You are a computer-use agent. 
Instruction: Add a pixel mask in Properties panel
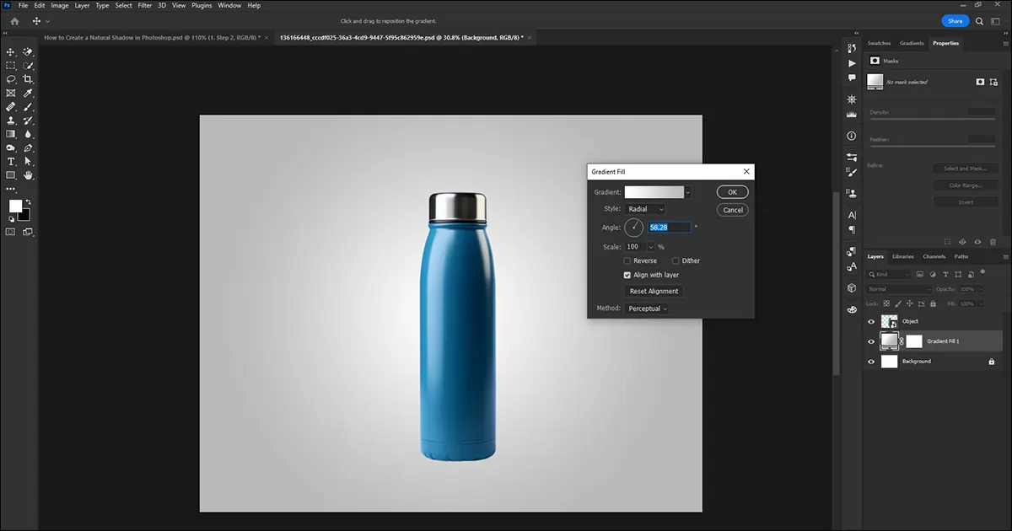[x=980, y=82]
